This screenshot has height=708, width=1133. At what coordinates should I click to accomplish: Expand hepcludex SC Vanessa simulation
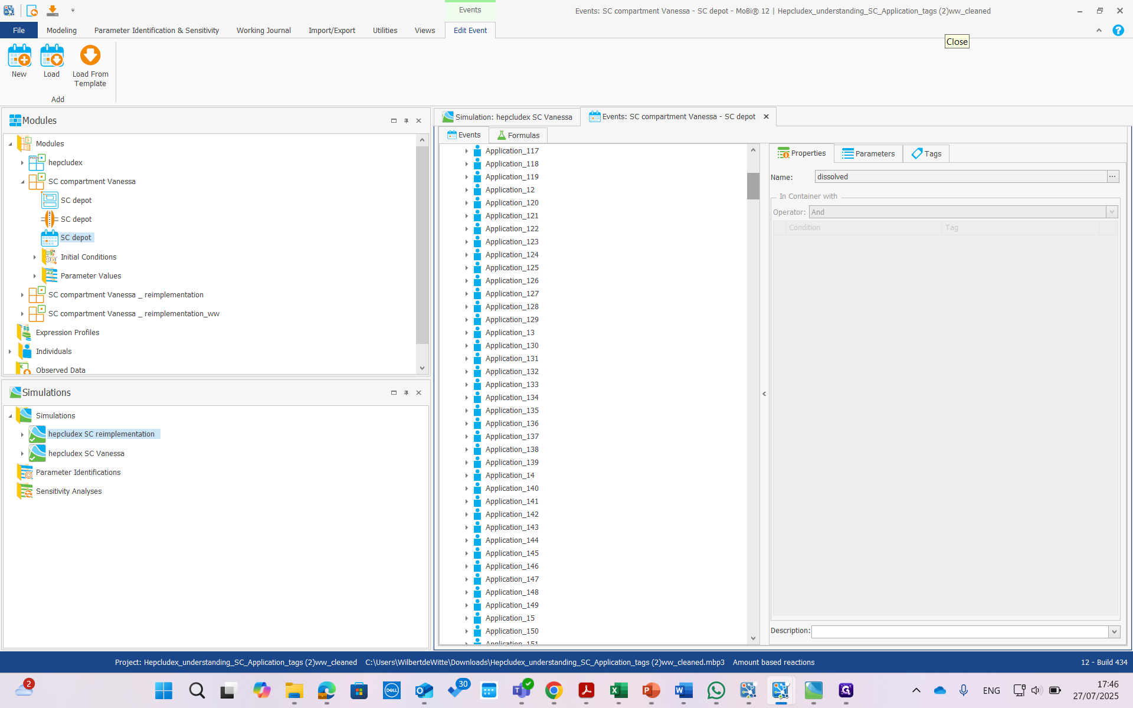coord(22,454)
